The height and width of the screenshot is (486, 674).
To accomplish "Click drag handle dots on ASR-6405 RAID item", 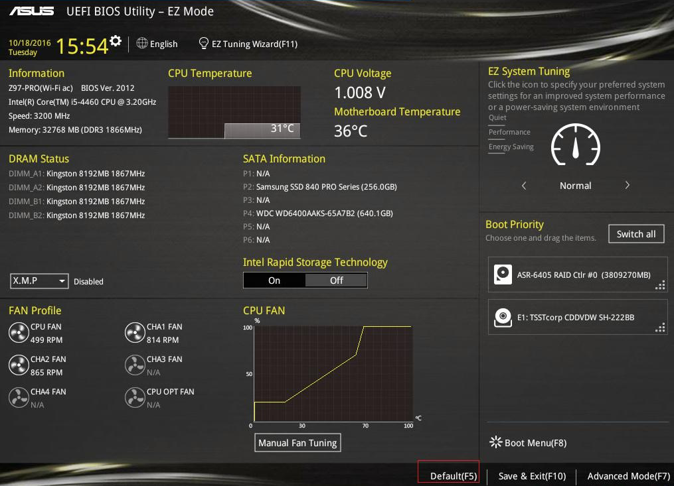I will point(660,286).
